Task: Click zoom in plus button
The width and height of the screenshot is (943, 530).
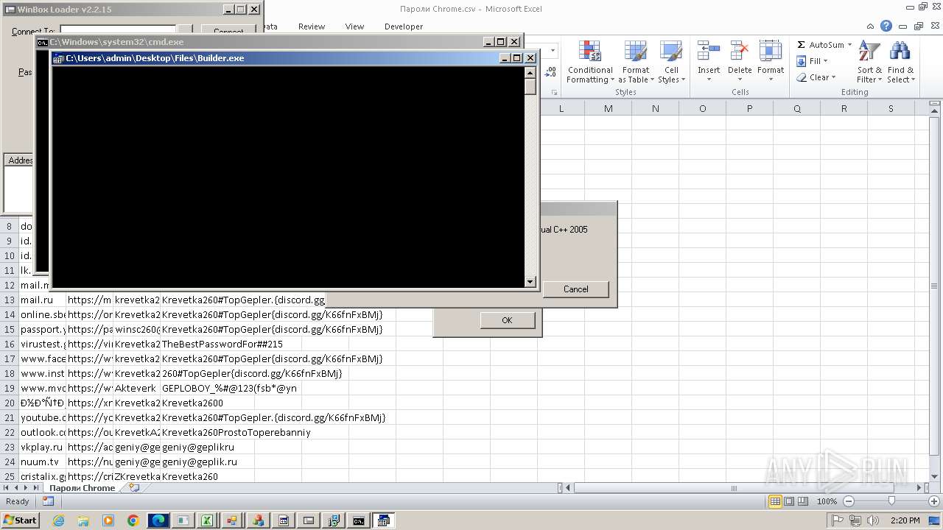Action: 933,501
